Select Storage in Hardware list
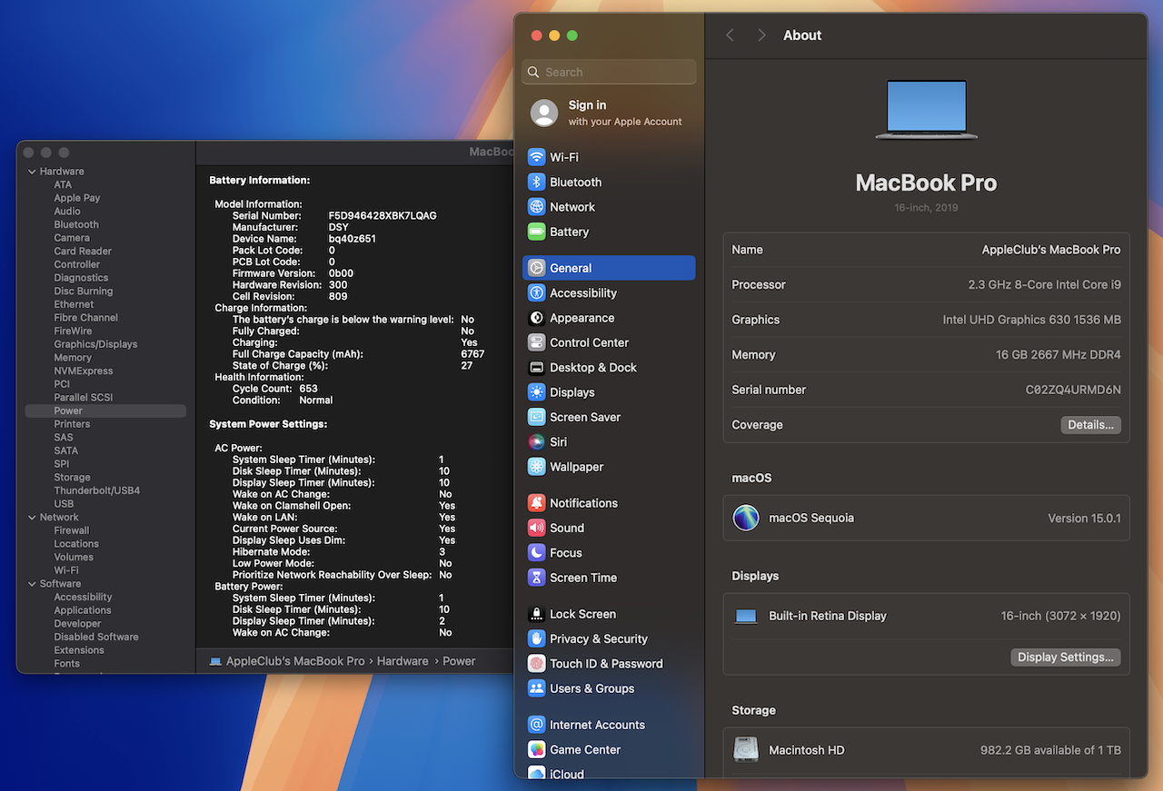This screenshot has height=791, width=1163. (x=72, y=477)
